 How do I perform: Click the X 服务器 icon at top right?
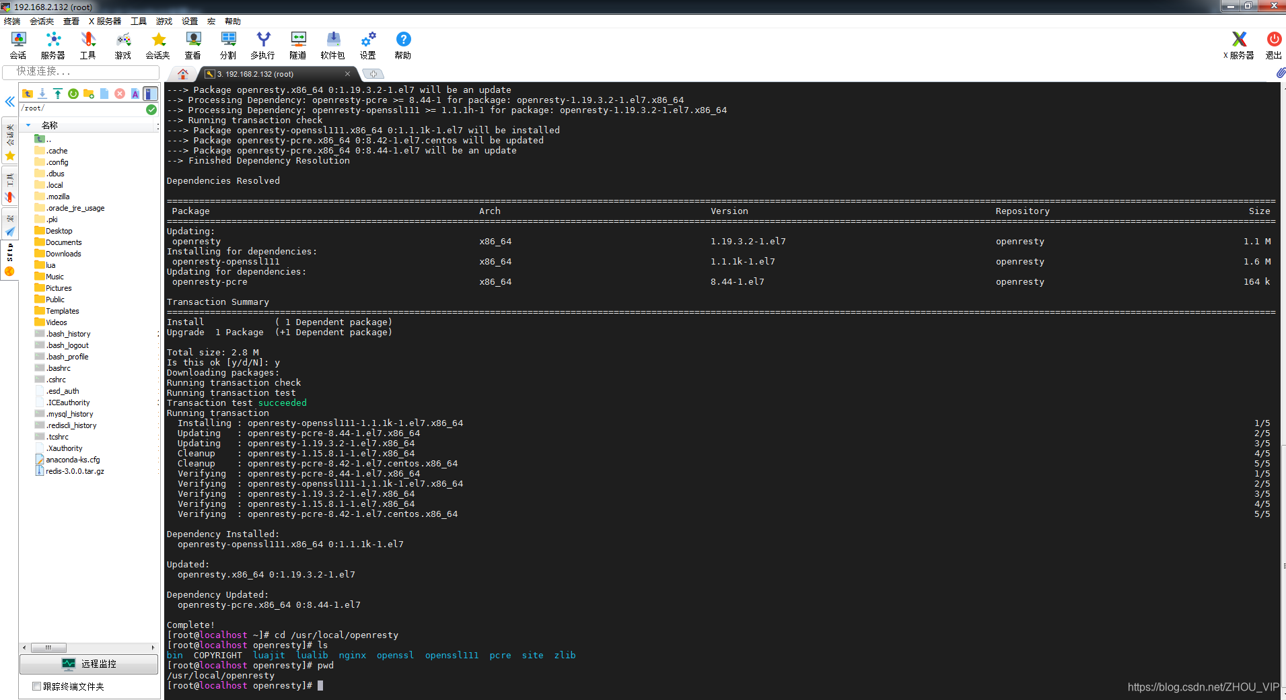pos(1239,46)
